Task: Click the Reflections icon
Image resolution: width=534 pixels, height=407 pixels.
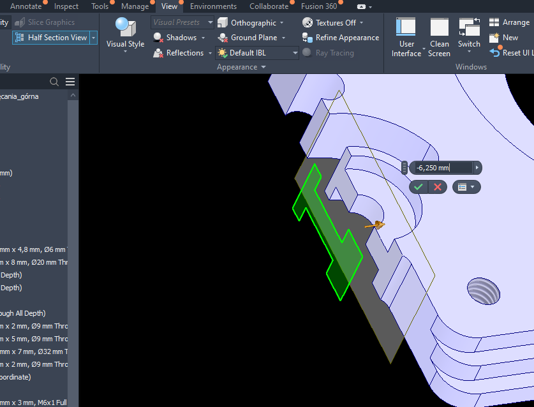Action: click(158, 52)
